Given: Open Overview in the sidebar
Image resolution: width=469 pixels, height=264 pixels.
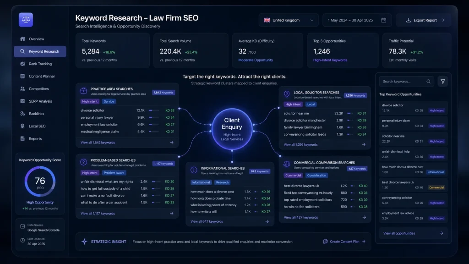Looking at the screenshot, I should [40, 39].
